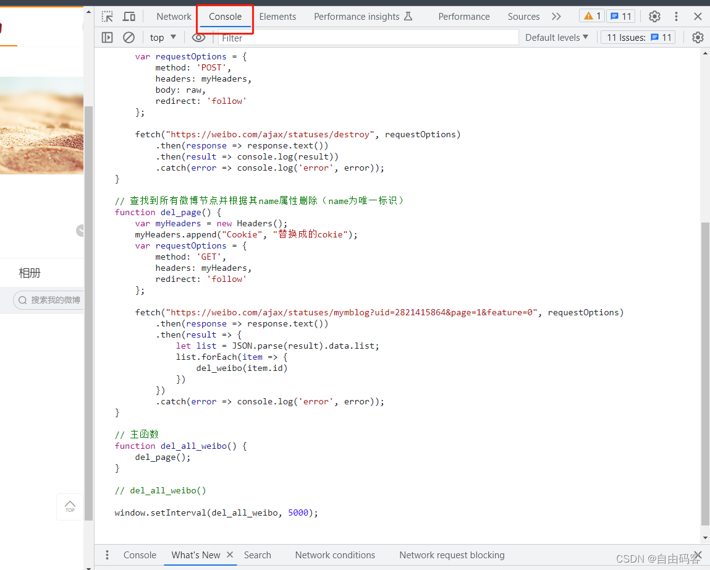710x570 pixels.
Task: Click the setInterval 5000 value
Action: 298,513
